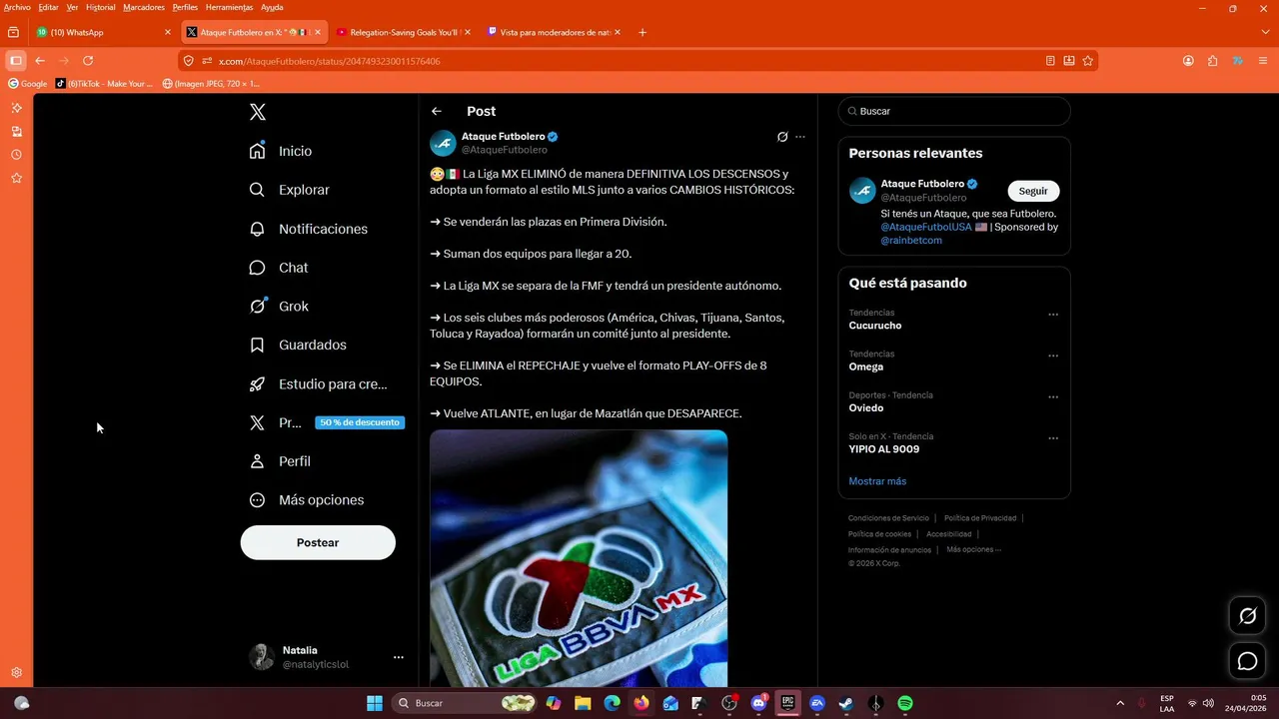Open Firefox account profile icon
This screenshot has height=719, width=1279.
[x=1188, y=61]
